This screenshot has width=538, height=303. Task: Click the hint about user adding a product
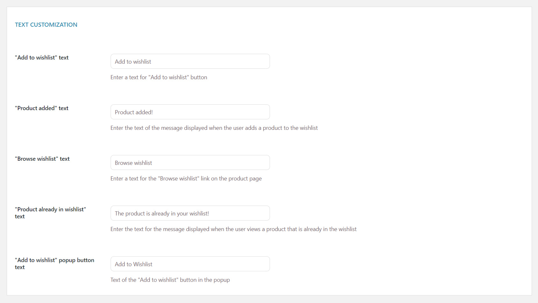pyautogui.click(x=214, y=128)
